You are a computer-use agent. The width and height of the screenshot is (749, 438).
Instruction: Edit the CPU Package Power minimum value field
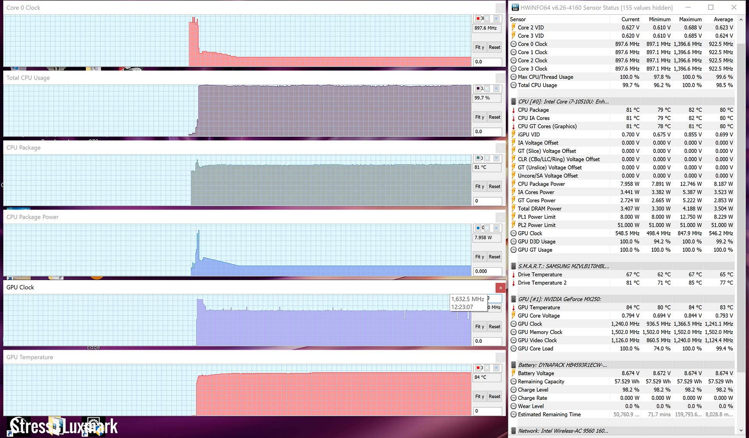pyautogui.click(x=487, y=271)
